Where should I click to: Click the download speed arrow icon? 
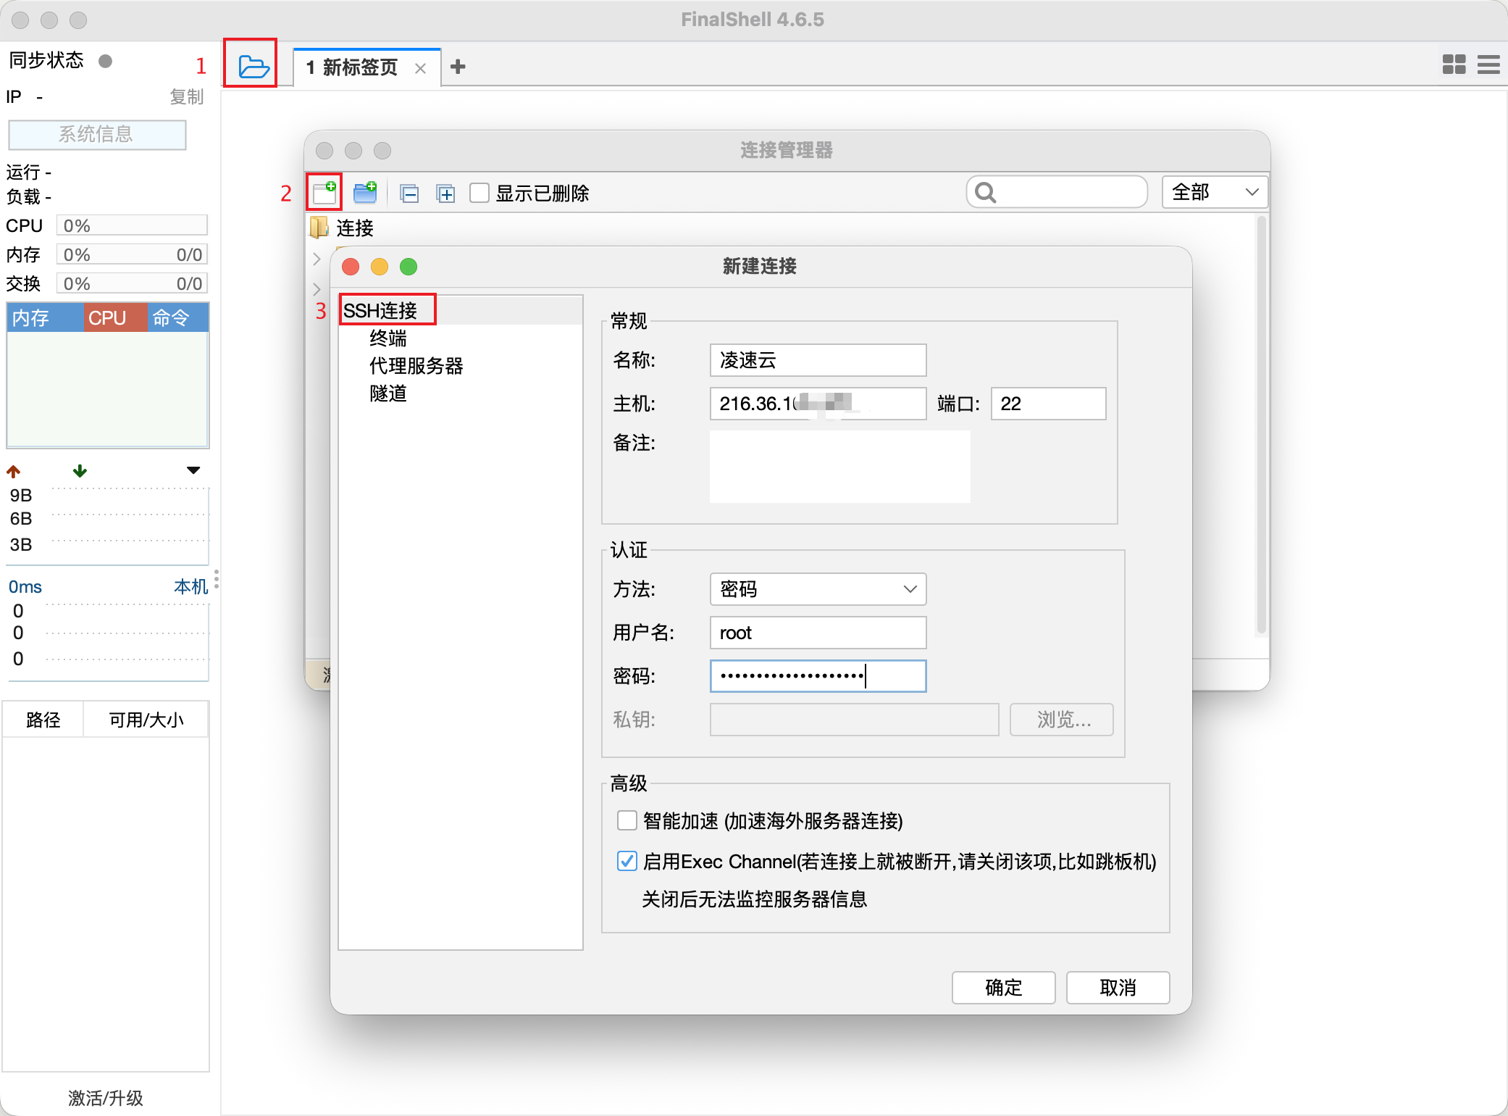[80, 471]
